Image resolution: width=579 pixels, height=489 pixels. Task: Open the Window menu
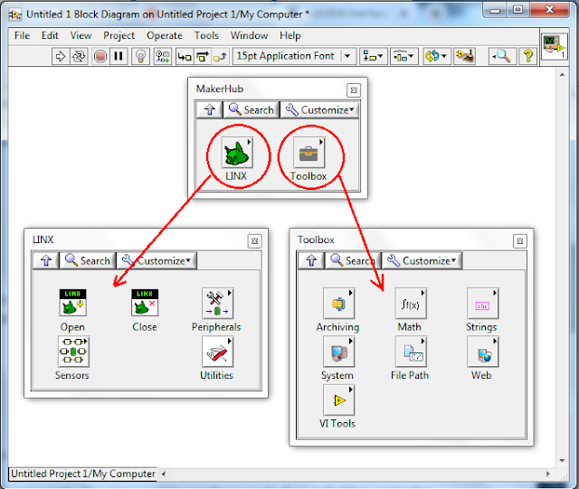point(250,35)
